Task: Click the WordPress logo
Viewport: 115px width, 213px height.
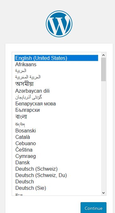Action: pos(59,24)
